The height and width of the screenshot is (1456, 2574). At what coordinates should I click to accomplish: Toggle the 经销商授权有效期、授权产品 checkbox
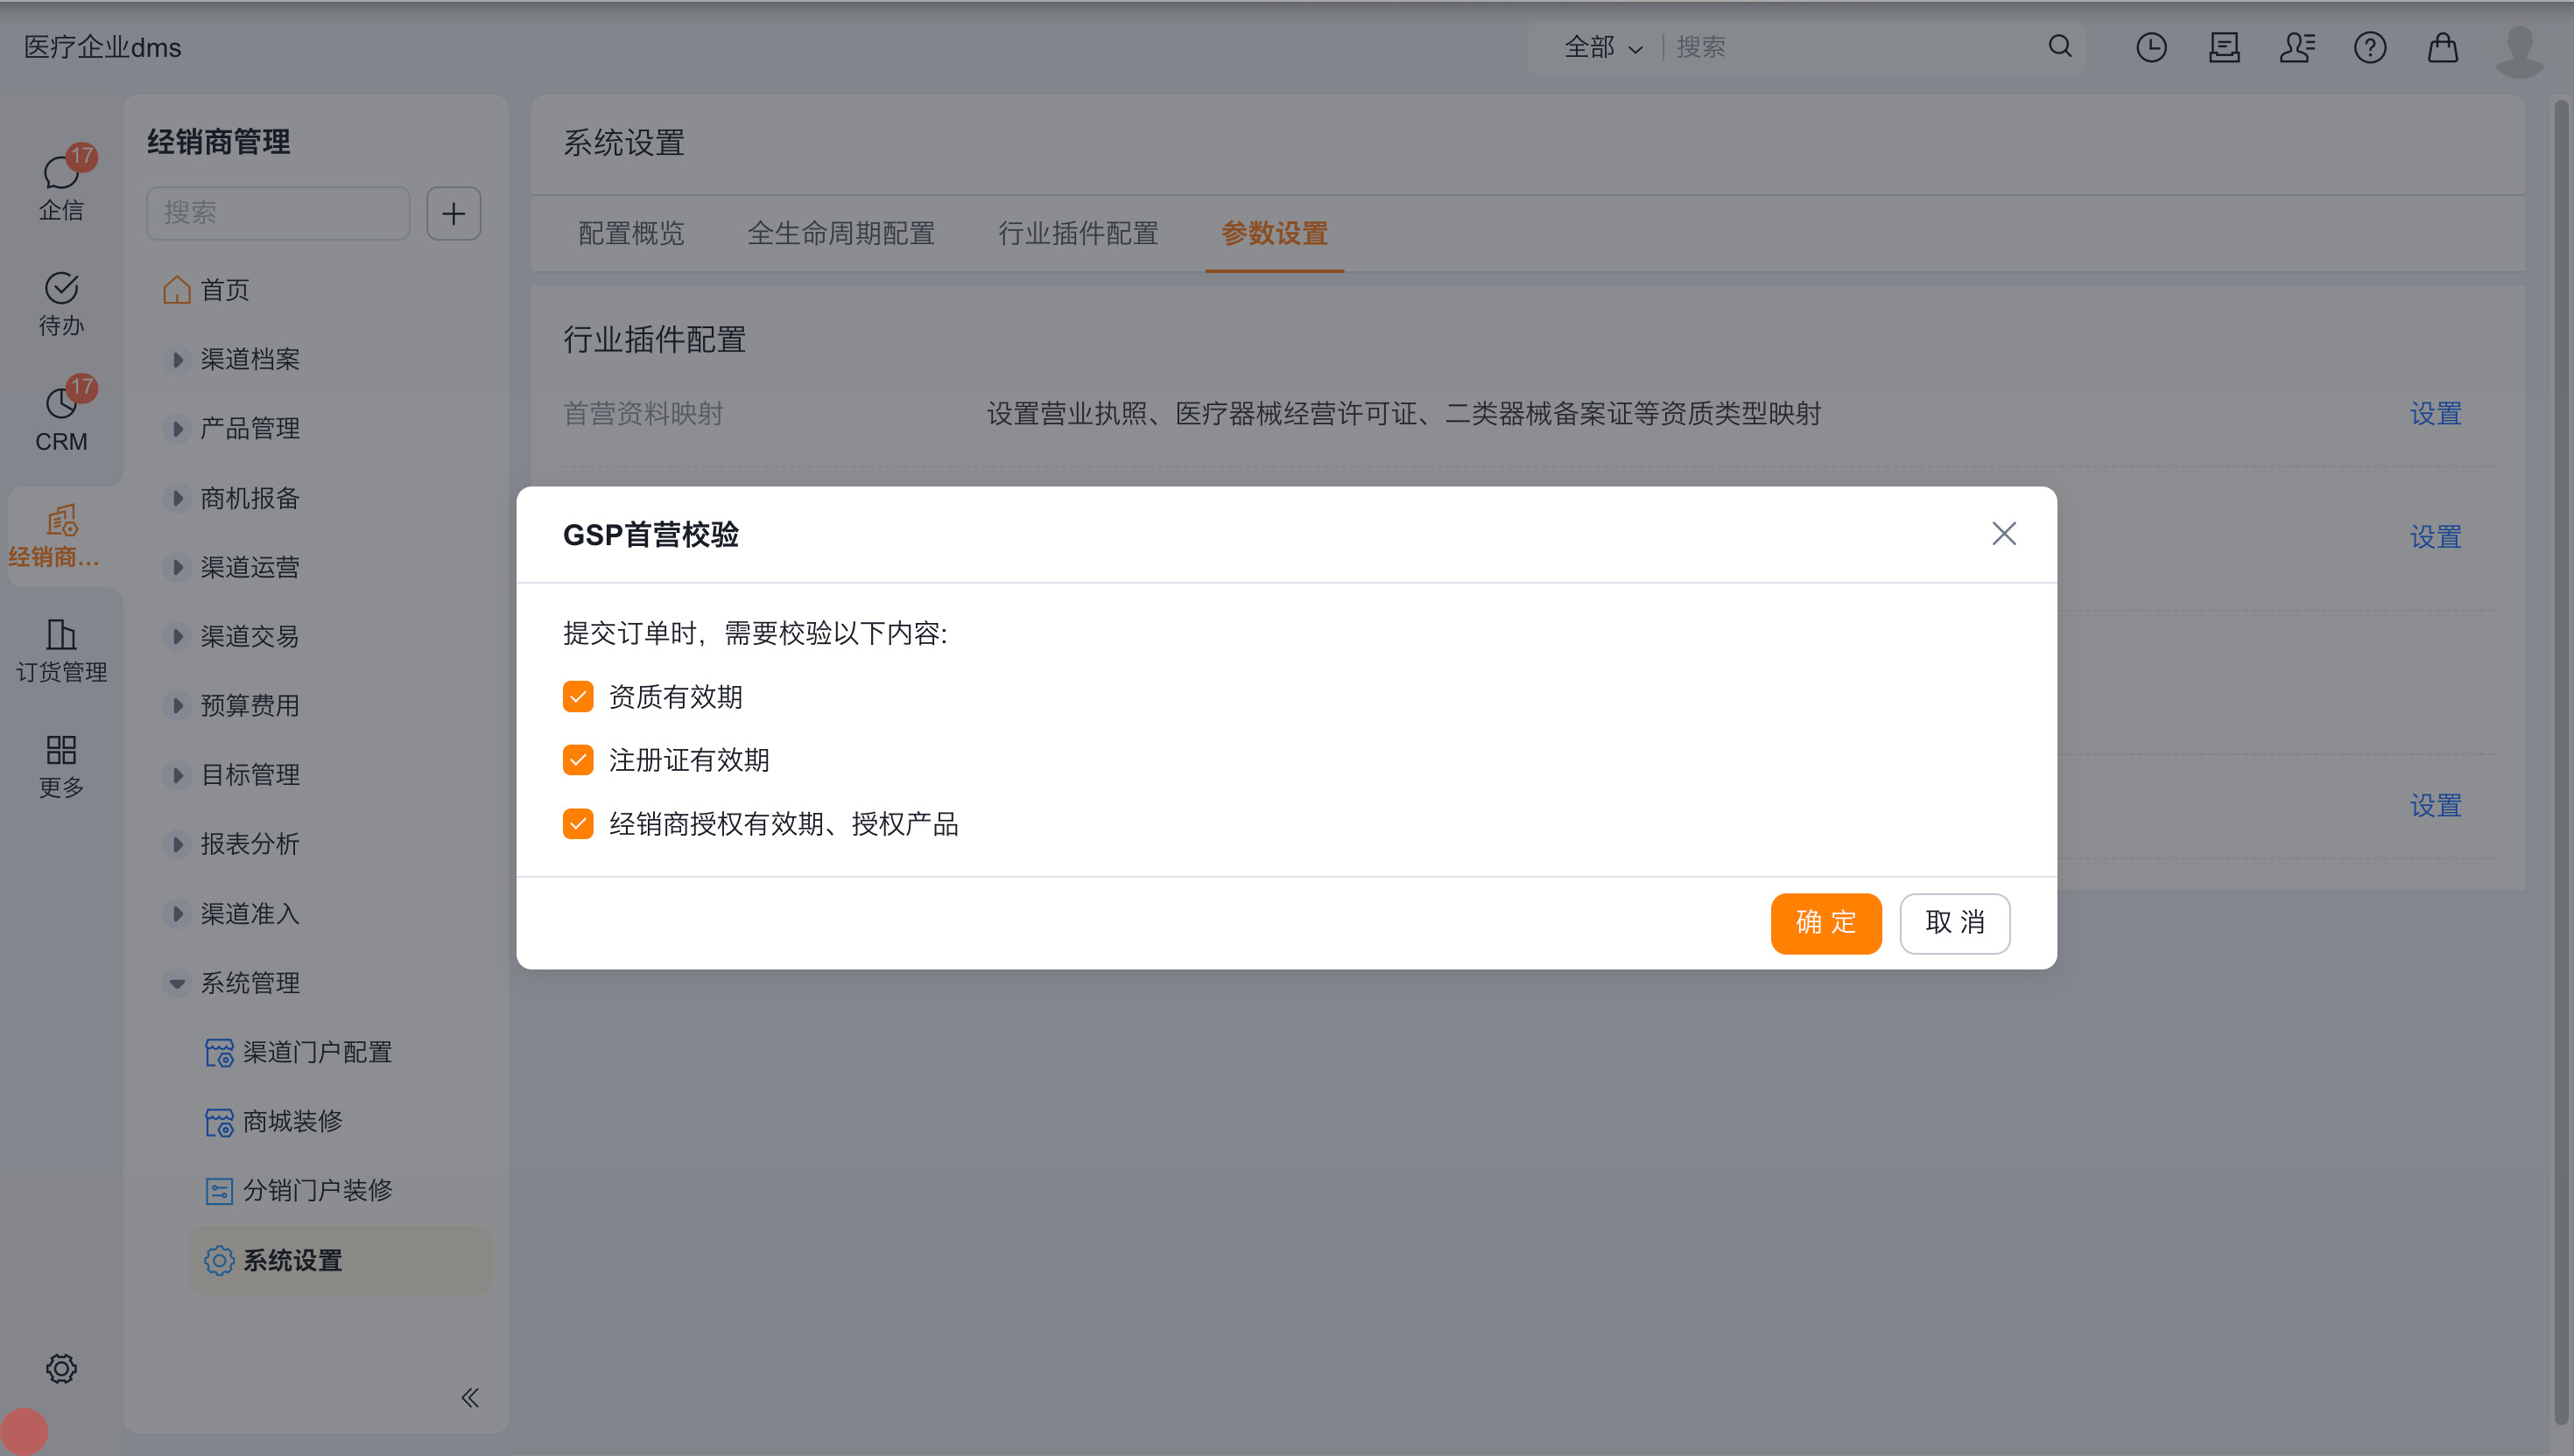pos(577,823)
